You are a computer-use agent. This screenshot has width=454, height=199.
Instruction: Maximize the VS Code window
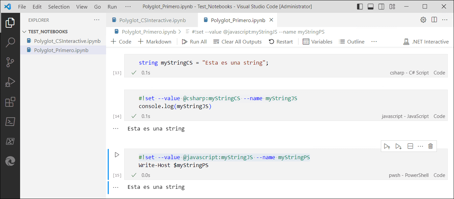tap(425, 7)
